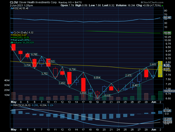The image size is (175, 132).
Task: Click the 90 RSI axis label
Action: tap(165, 10)
